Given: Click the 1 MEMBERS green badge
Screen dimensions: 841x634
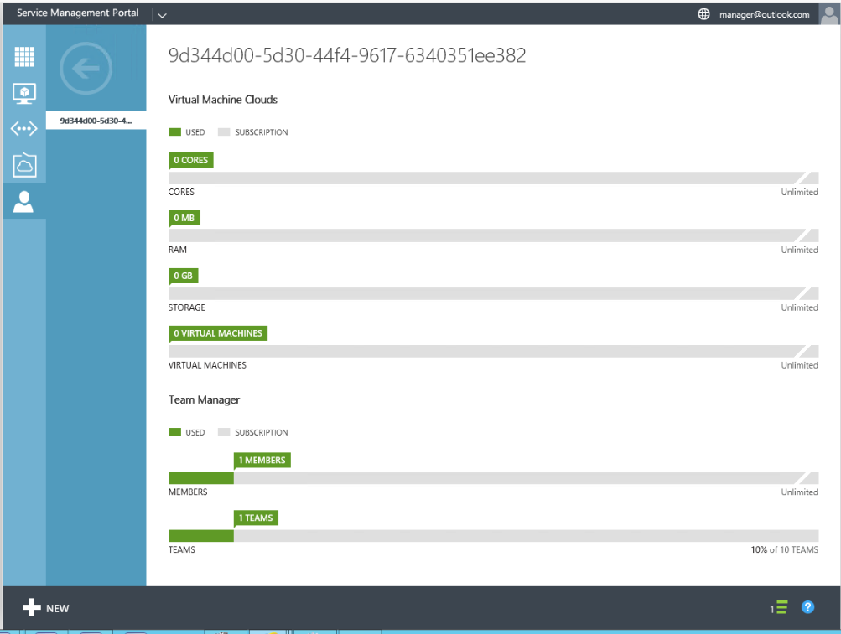Looking at the screenshot, I should coord(262,460).
